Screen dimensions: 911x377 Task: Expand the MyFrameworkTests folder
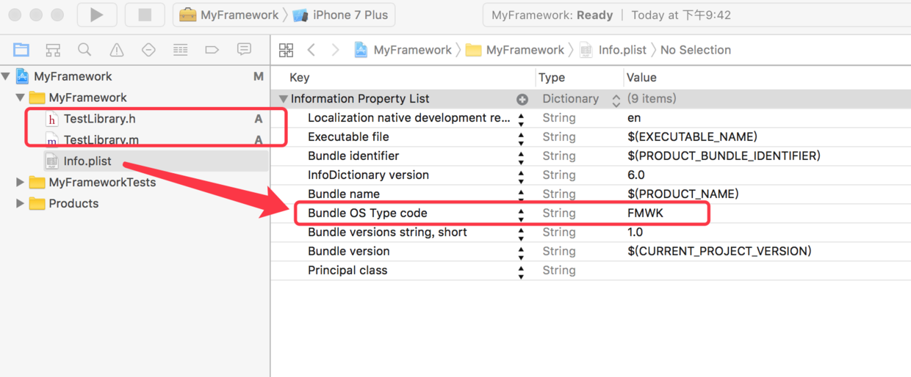20,183
